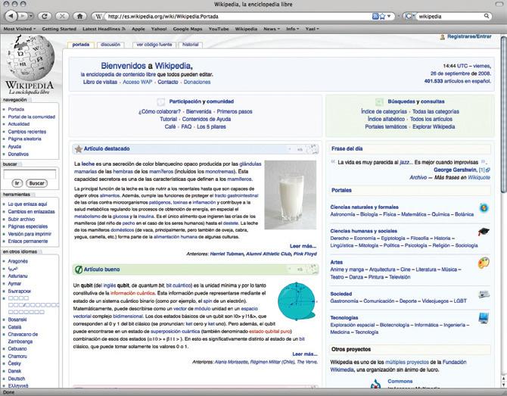Click the qubit Bloch sphere image
Viewport: 507px width, 396px height.
click(x=297, y=301)
